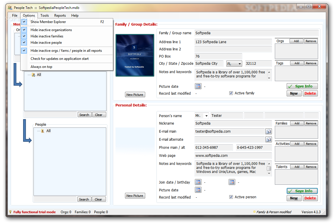
Task: Open the family Picture date calendar icon
Action: (x=198, y=86)
